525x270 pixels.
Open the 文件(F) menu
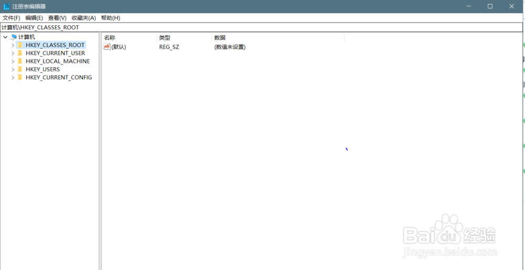12,18
